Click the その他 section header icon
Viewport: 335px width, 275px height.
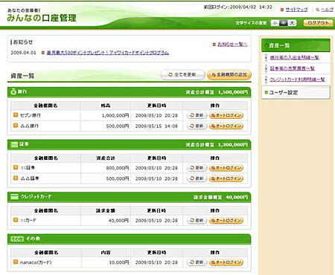point(17,239)
